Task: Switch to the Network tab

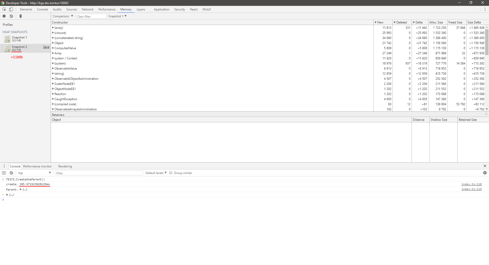Action: (x=88, y=9)
